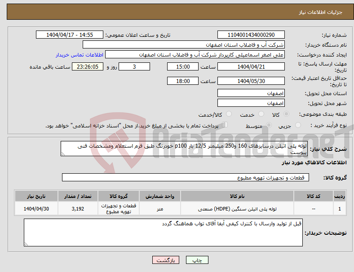Screen dimensions: 354x272
Task: Toggle the اسناد خزانه اسلامی payment checkbox
Action: point(225,124)
